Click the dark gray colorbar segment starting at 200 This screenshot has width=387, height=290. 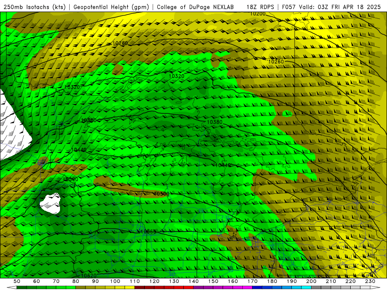(x=316, y=288)
